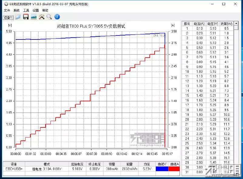Viewport: 243px width, 179px height.
Task: Select row 10 current value 1.00
Action: tap(199, 72)
